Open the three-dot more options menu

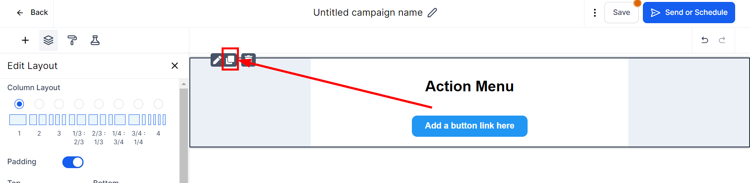(595, 13)
